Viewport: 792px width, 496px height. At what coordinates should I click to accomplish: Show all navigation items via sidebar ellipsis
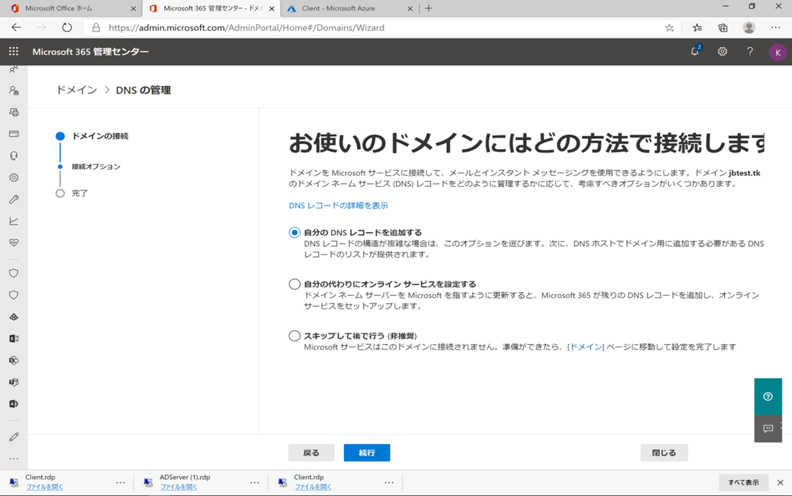click(14, 458)
